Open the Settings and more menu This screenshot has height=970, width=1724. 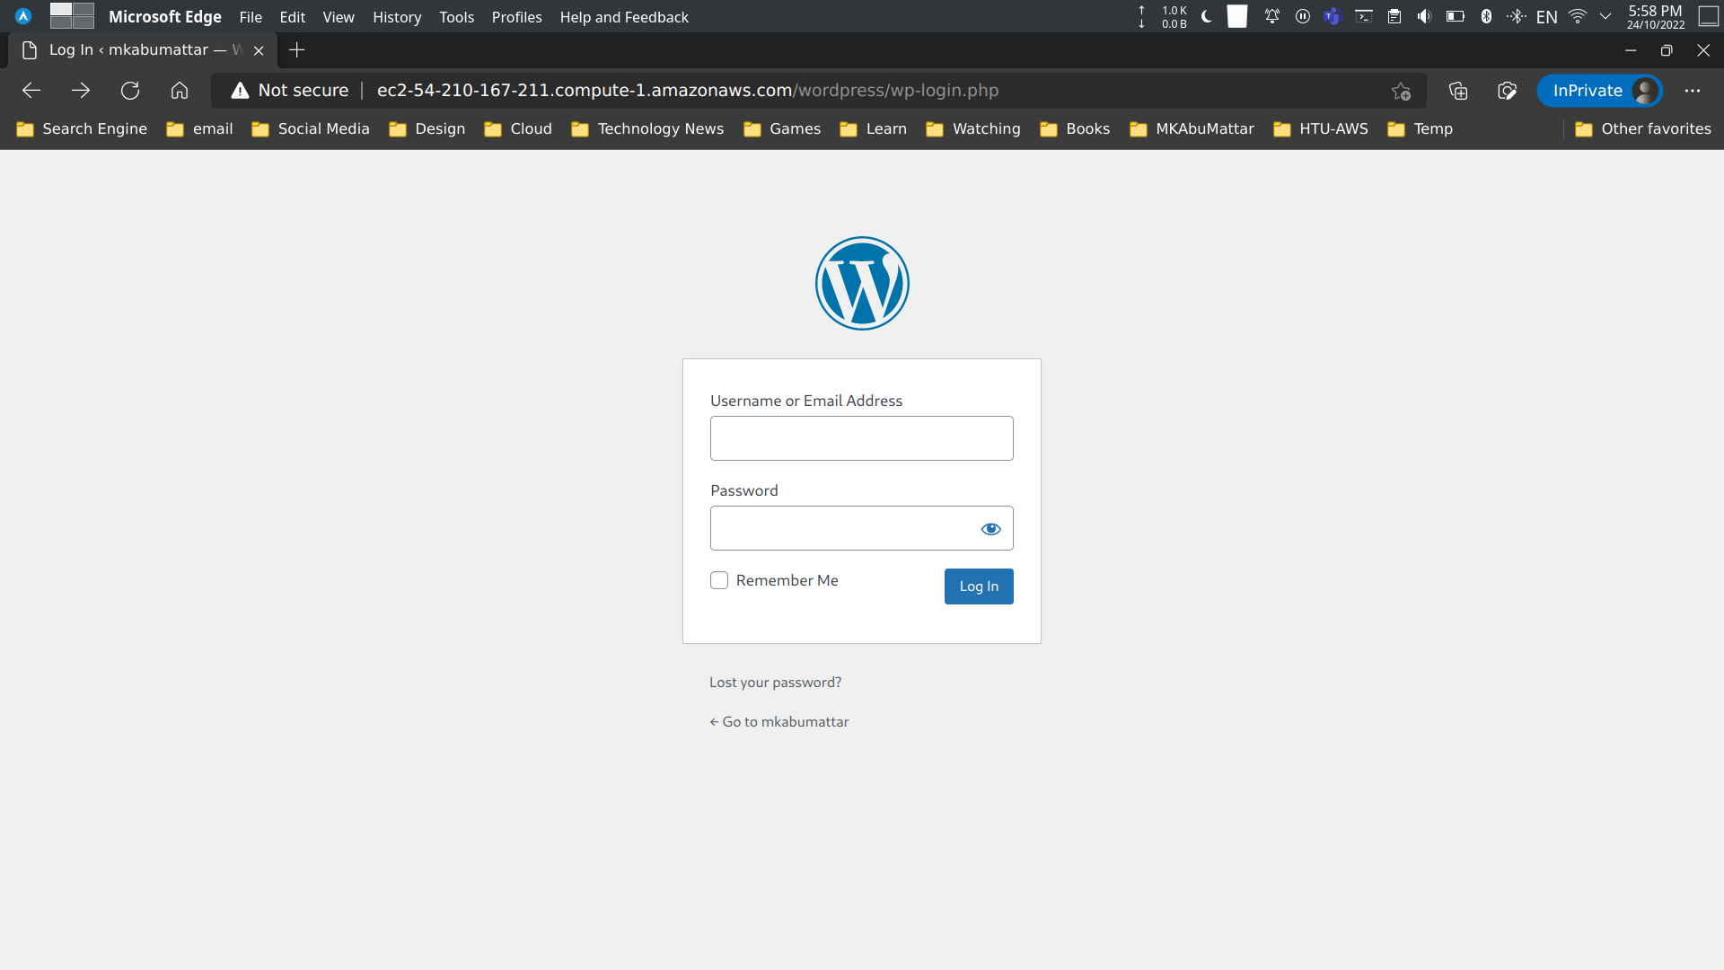tap(1693, 91)
